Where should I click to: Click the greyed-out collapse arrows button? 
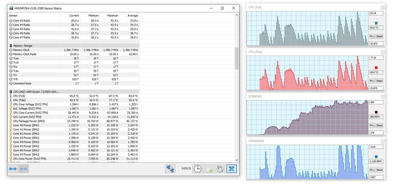pyautogui.click(x=24, y=169)
